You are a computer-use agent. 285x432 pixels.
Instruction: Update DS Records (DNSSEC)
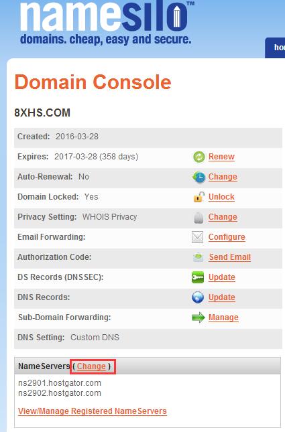(x=222, y=277)
